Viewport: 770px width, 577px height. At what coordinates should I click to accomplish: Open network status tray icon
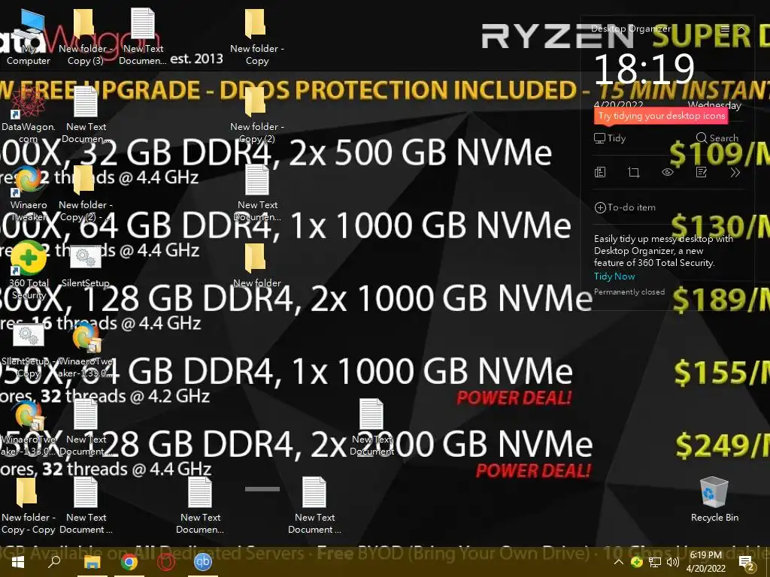click(655, 562)
